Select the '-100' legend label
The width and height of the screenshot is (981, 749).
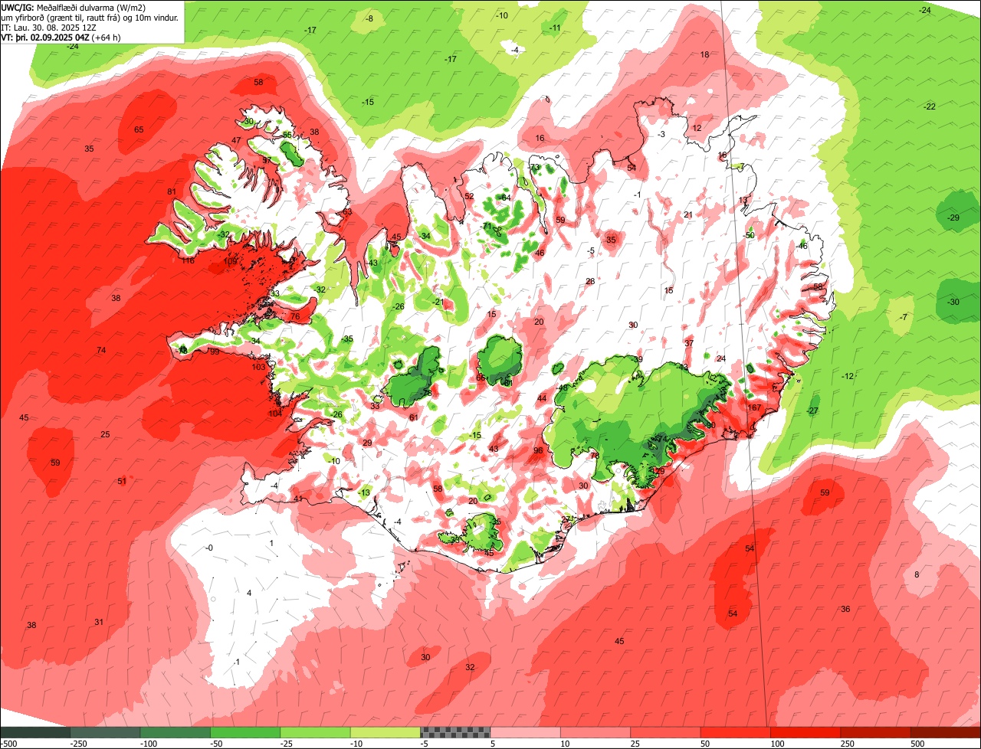[x=148, y=744]
